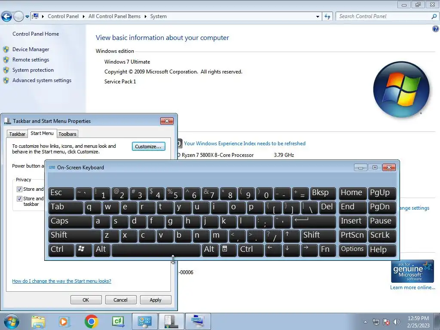Click Options key on On-Screen Keyboard
Viewport: 440px width, 330px height.
click(x=352, y=250)
